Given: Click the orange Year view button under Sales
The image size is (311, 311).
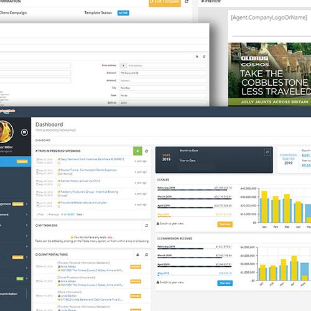Looking at the screenshot, I should coord(225,225).
